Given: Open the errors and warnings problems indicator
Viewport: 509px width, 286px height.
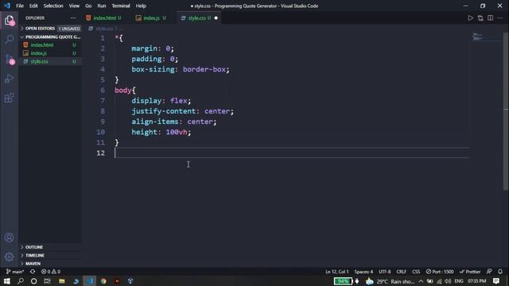Looking at the screenshot, I should 51,272.
